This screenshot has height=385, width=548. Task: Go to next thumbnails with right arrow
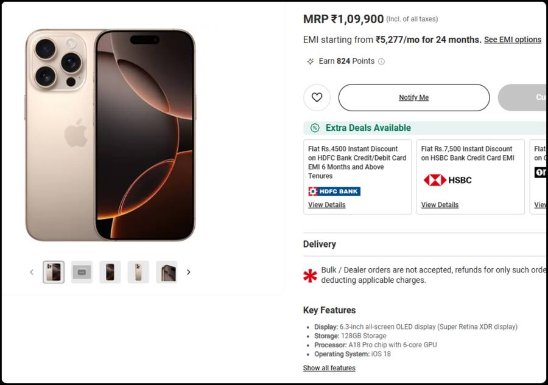click(189, 272)
